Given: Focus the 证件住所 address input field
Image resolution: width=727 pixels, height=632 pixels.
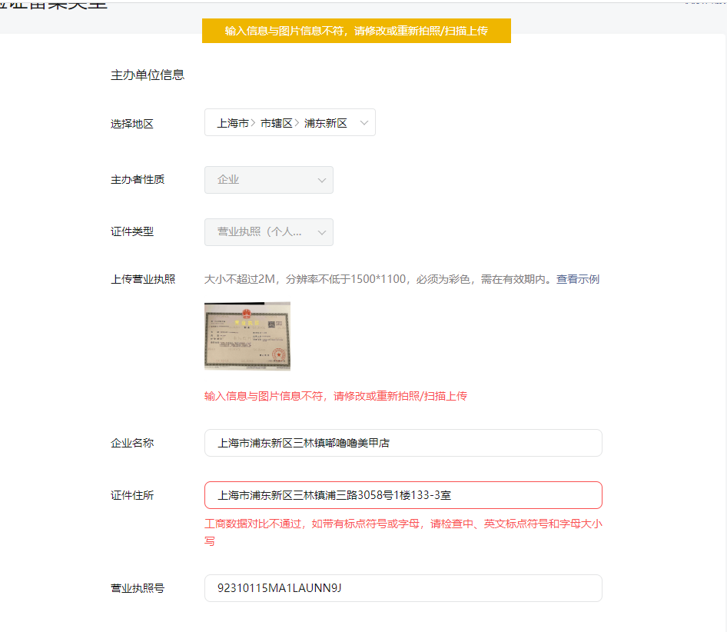Looking at the screenshot, I should coord(403,495).
